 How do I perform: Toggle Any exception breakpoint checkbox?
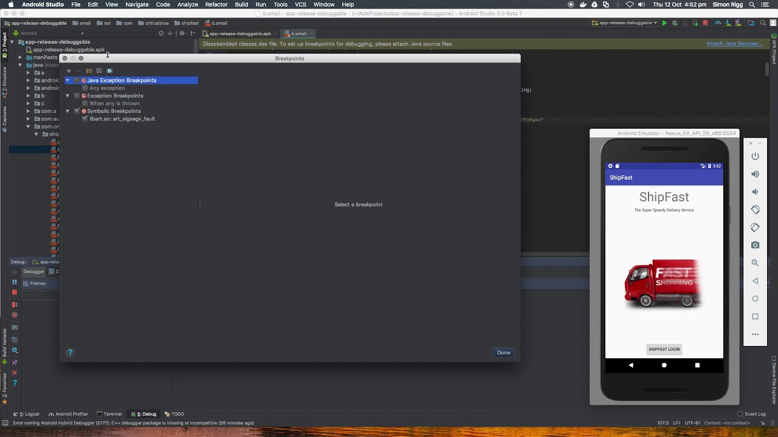coord(84,88)
